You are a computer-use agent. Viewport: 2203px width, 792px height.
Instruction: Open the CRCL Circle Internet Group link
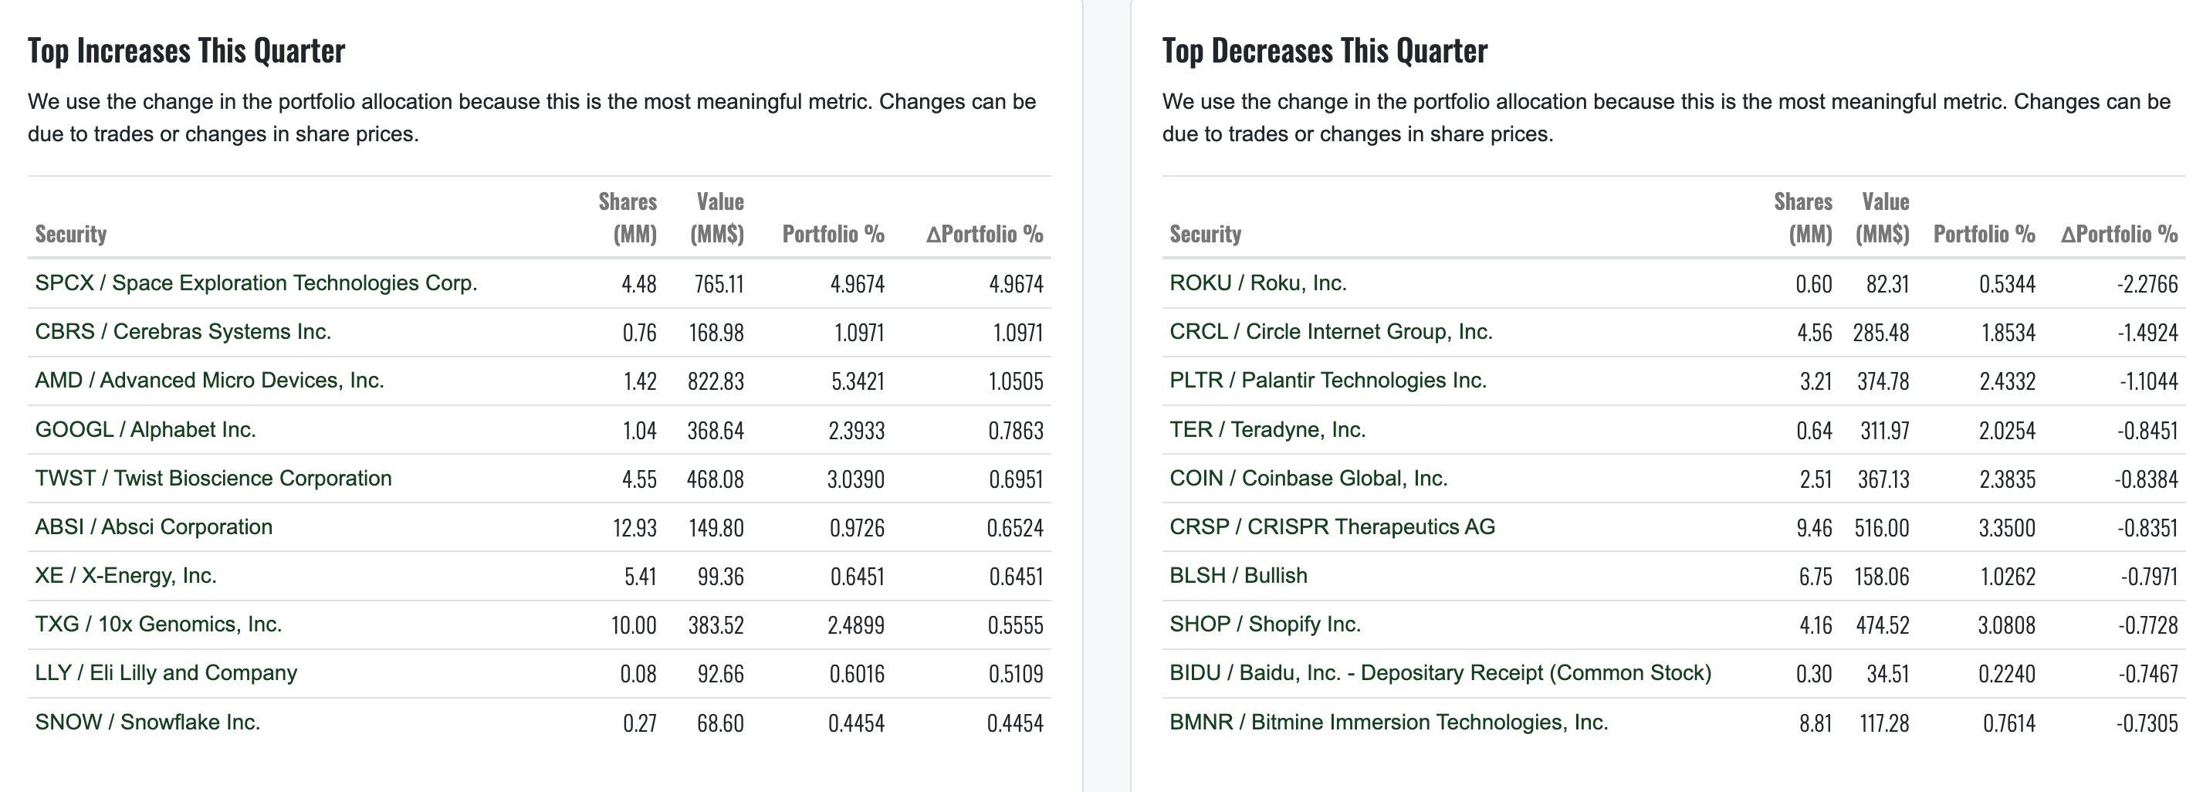click(1331, 332)
